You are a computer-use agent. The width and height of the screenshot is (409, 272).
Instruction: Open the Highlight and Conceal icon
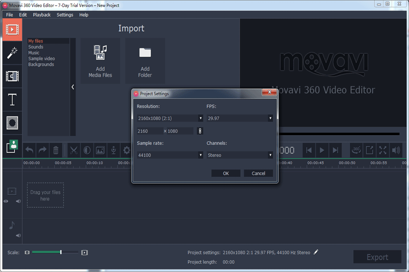pyautogui.click(x=12, y=123)
